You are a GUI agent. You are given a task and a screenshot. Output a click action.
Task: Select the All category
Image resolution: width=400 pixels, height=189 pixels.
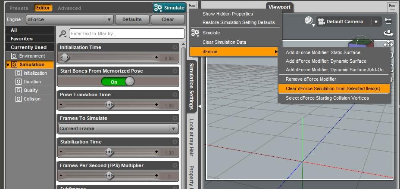(30, 30)
